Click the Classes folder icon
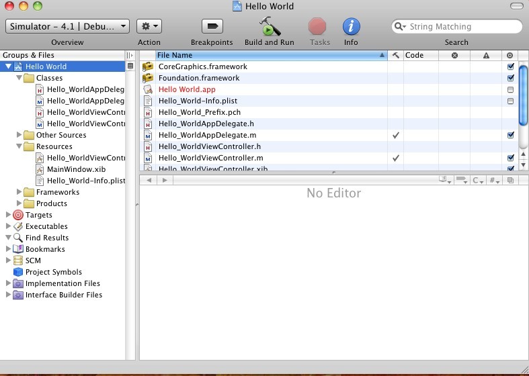Image resolution: width=529 pixels, height=376 pixels. click(x=29, y=78)
